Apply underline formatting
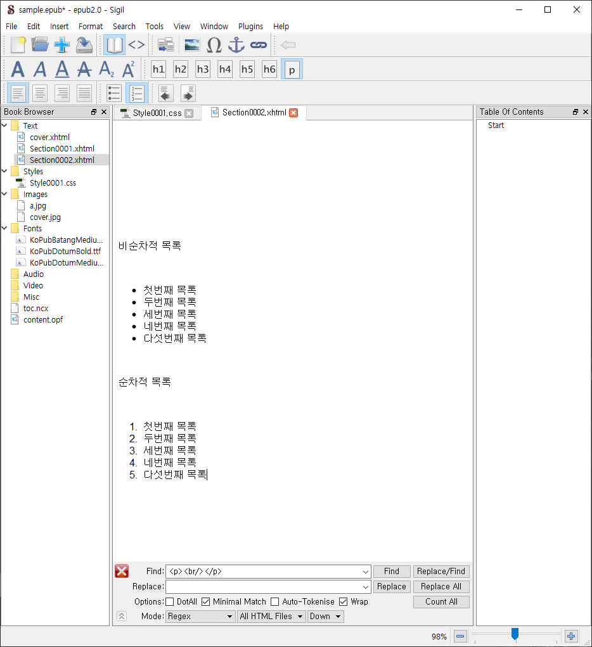Screen dimensions: 592x647 coord(62,69)
